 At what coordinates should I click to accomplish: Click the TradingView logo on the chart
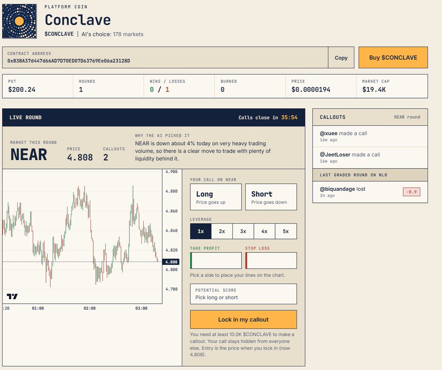click(12, 296)
